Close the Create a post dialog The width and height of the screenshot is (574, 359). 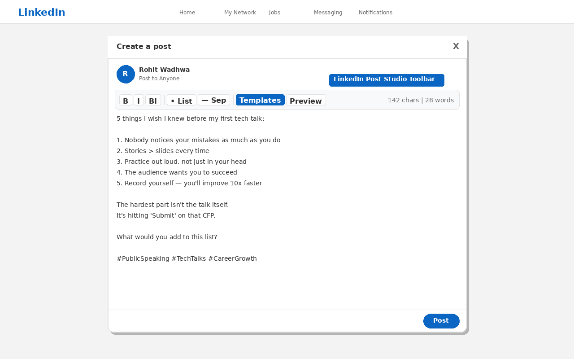coord(456,46)
